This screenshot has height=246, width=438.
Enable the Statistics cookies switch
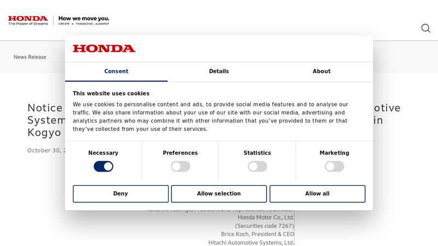(257, 167)
